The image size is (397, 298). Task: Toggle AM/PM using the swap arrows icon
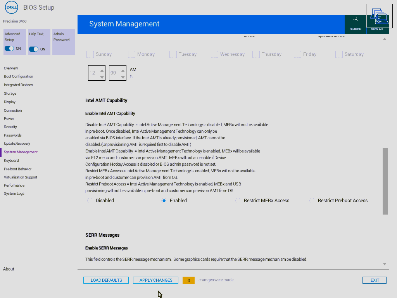click(132, 76)
